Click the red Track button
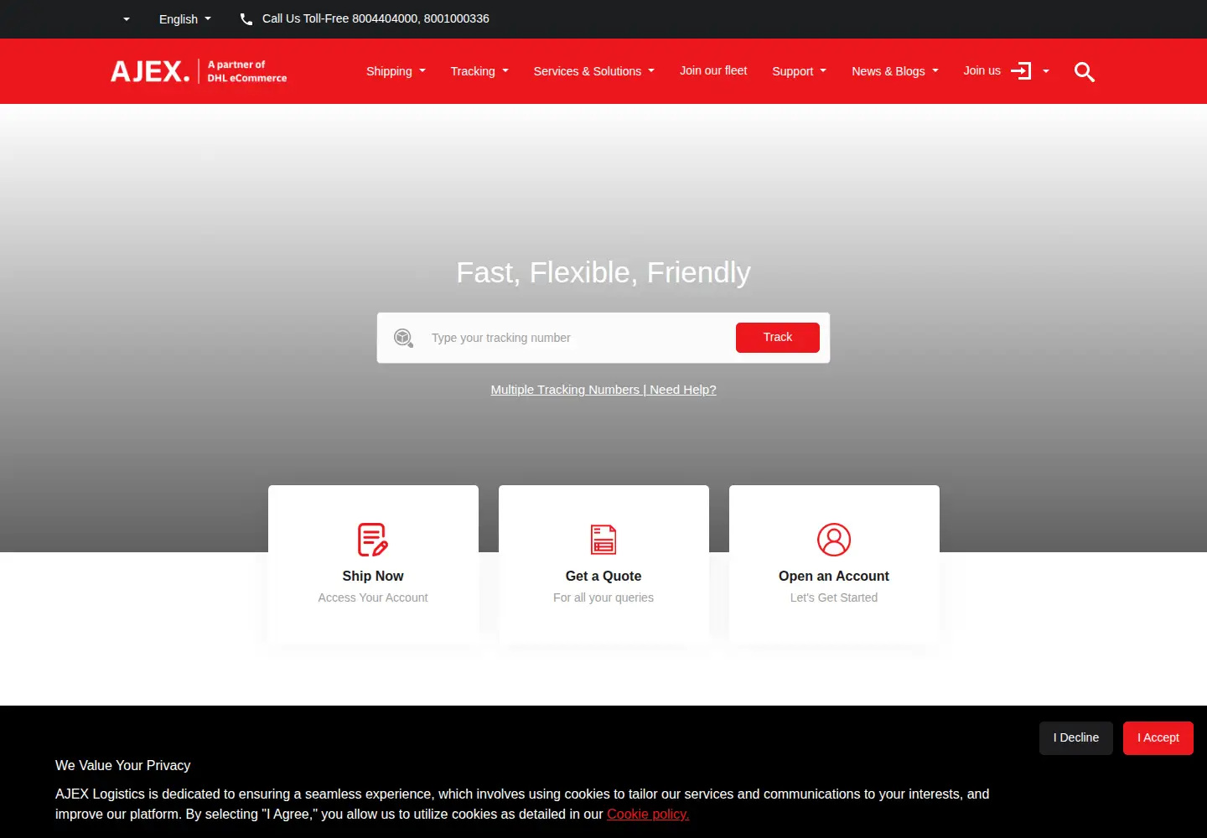Viewport: 1207px width, 838px height. tap(778, 338)
